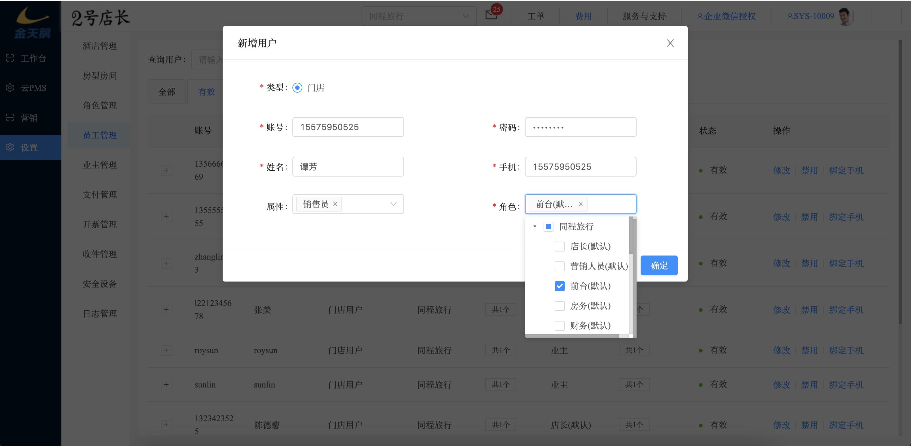Go to 安全设备 submenu
Screen dimensions: 911x446
pyautogui.click(x=99, y=284)
